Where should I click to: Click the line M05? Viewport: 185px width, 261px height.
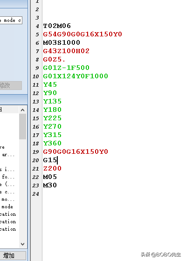50,177
